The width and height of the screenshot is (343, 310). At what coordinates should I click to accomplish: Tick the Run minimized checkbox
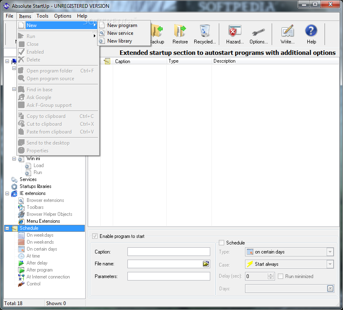click(280, 276)
